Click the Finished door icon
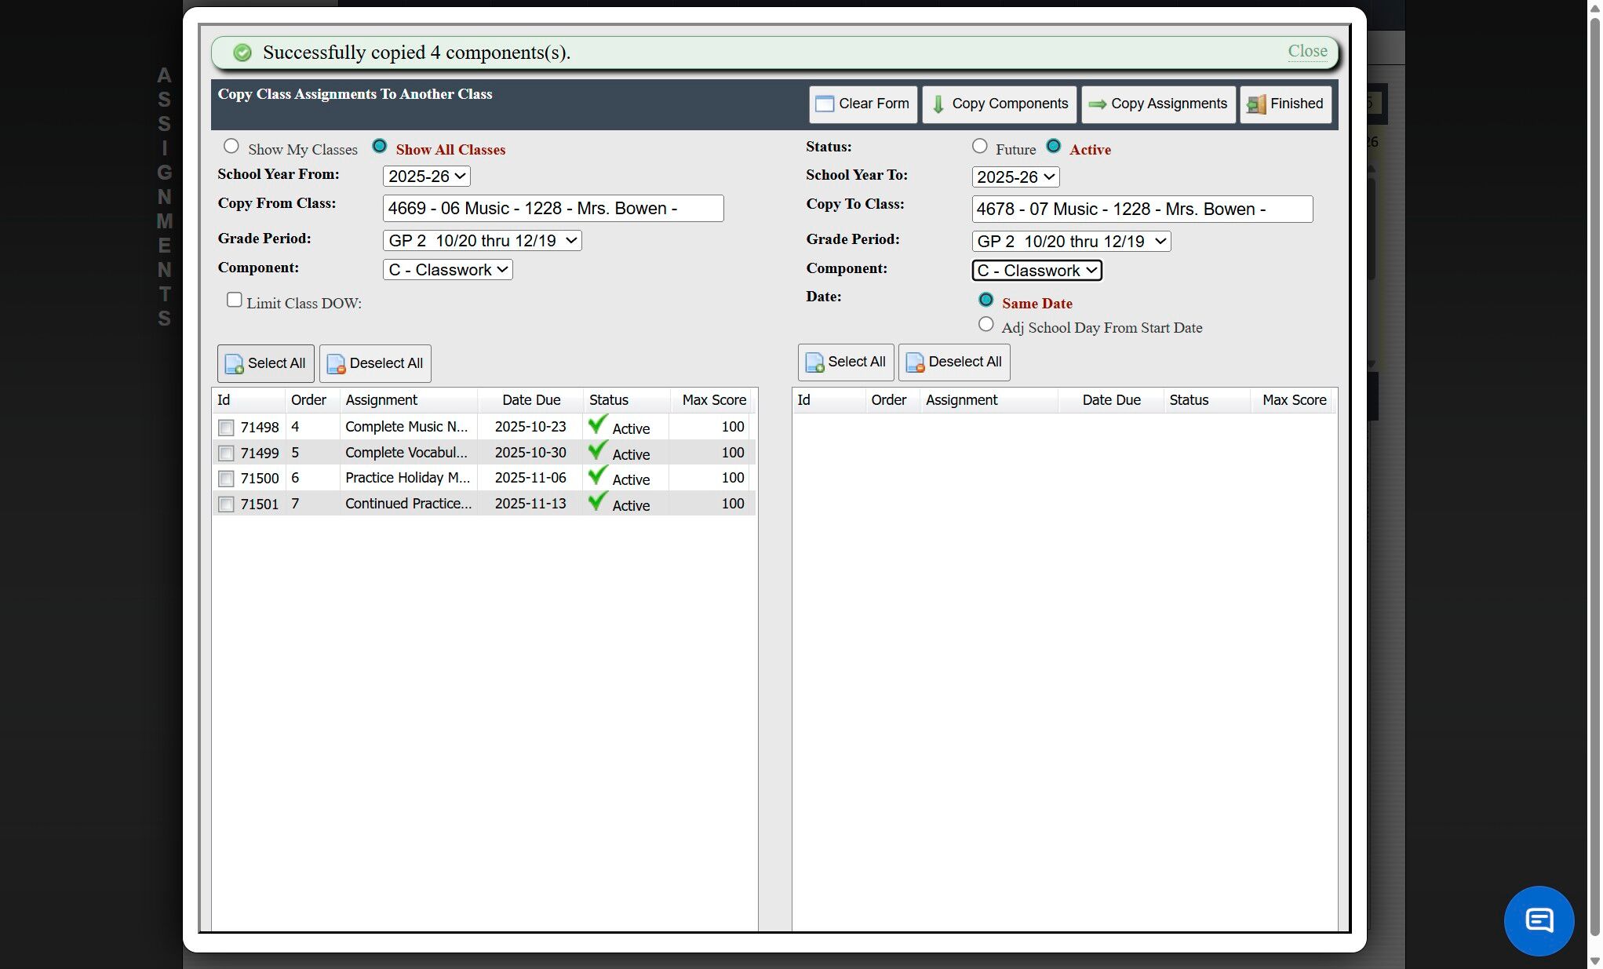The height and width of the screenshot is (969, 1603). point(1256,104)
